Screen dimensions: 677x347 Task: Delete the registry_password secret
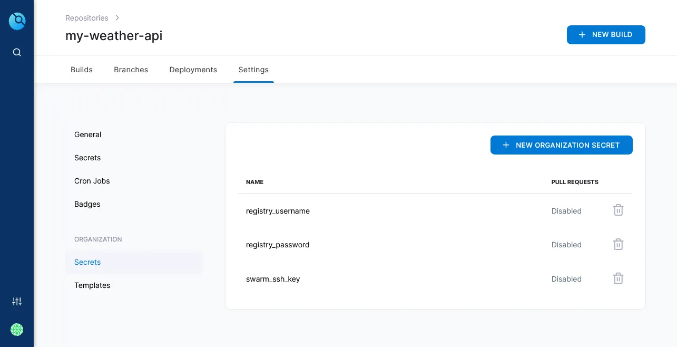pos(618,244)
